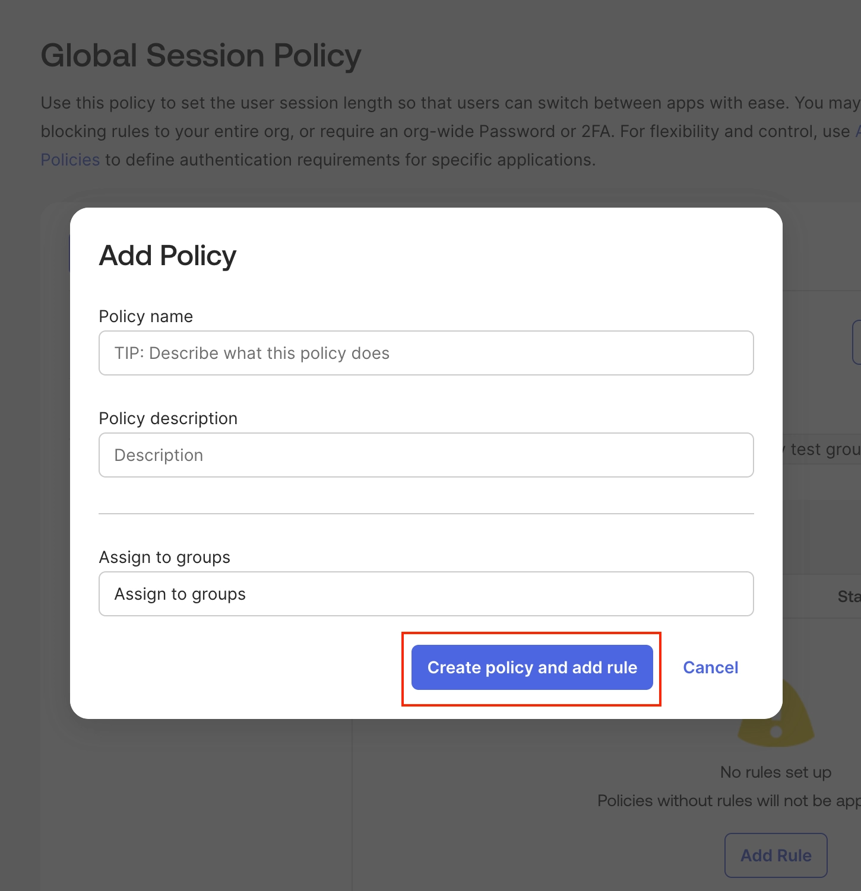This screenshot has width=861, height=891.
Task: Click the Add Rule button
Action: point(775,855)
